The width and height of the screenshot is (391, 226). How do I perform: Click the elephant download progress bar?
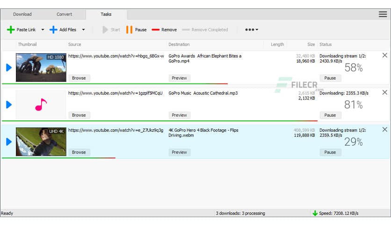[115, 84]
